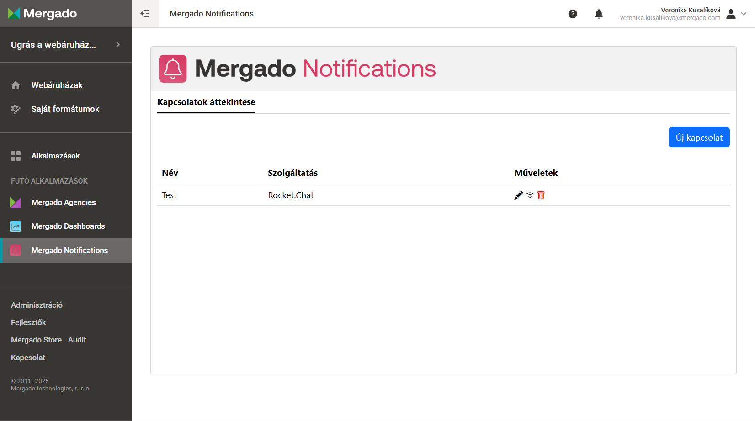Open the Fejlesztők link
The width and height of the screenshot is (755, 421).
pos(28,322)
